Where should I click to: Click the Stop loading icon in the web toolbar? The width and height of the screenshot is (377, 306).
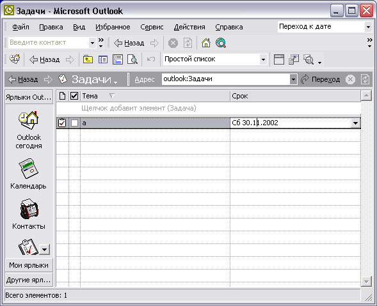click(173, 43)
